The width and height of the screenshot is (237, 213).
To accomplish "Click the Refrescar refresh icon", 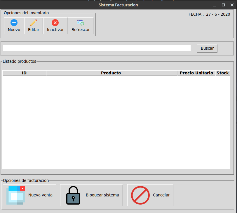I will coord(80,22).
